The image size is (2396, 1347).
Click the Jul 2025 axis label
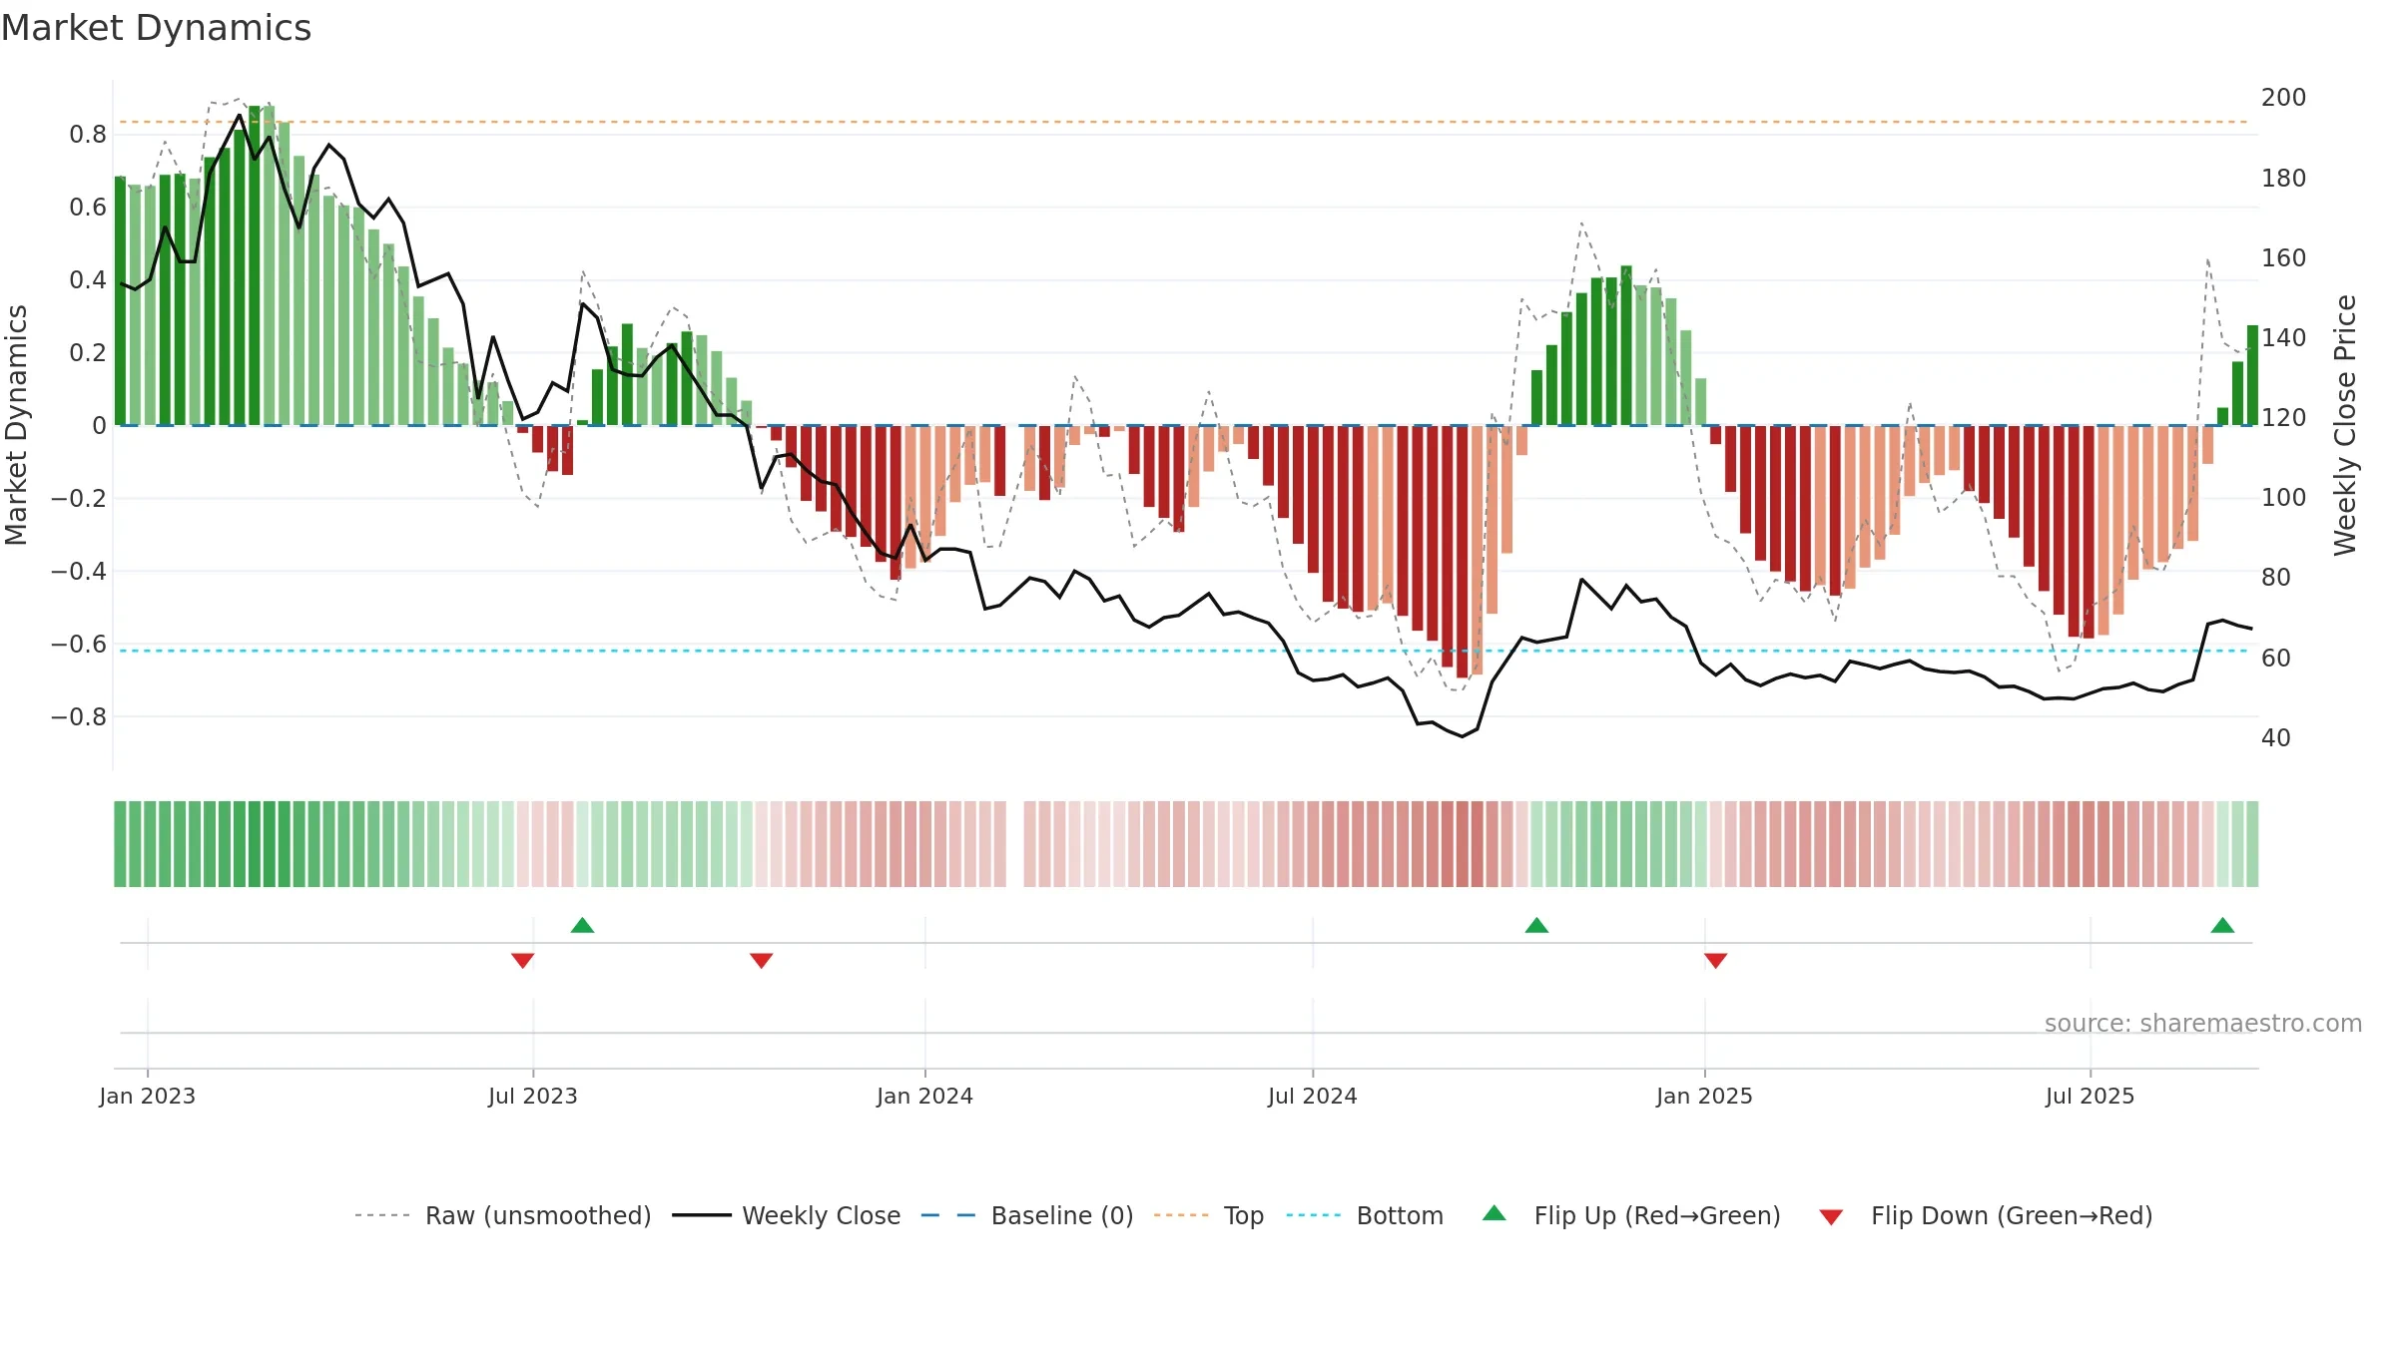2091,1096
